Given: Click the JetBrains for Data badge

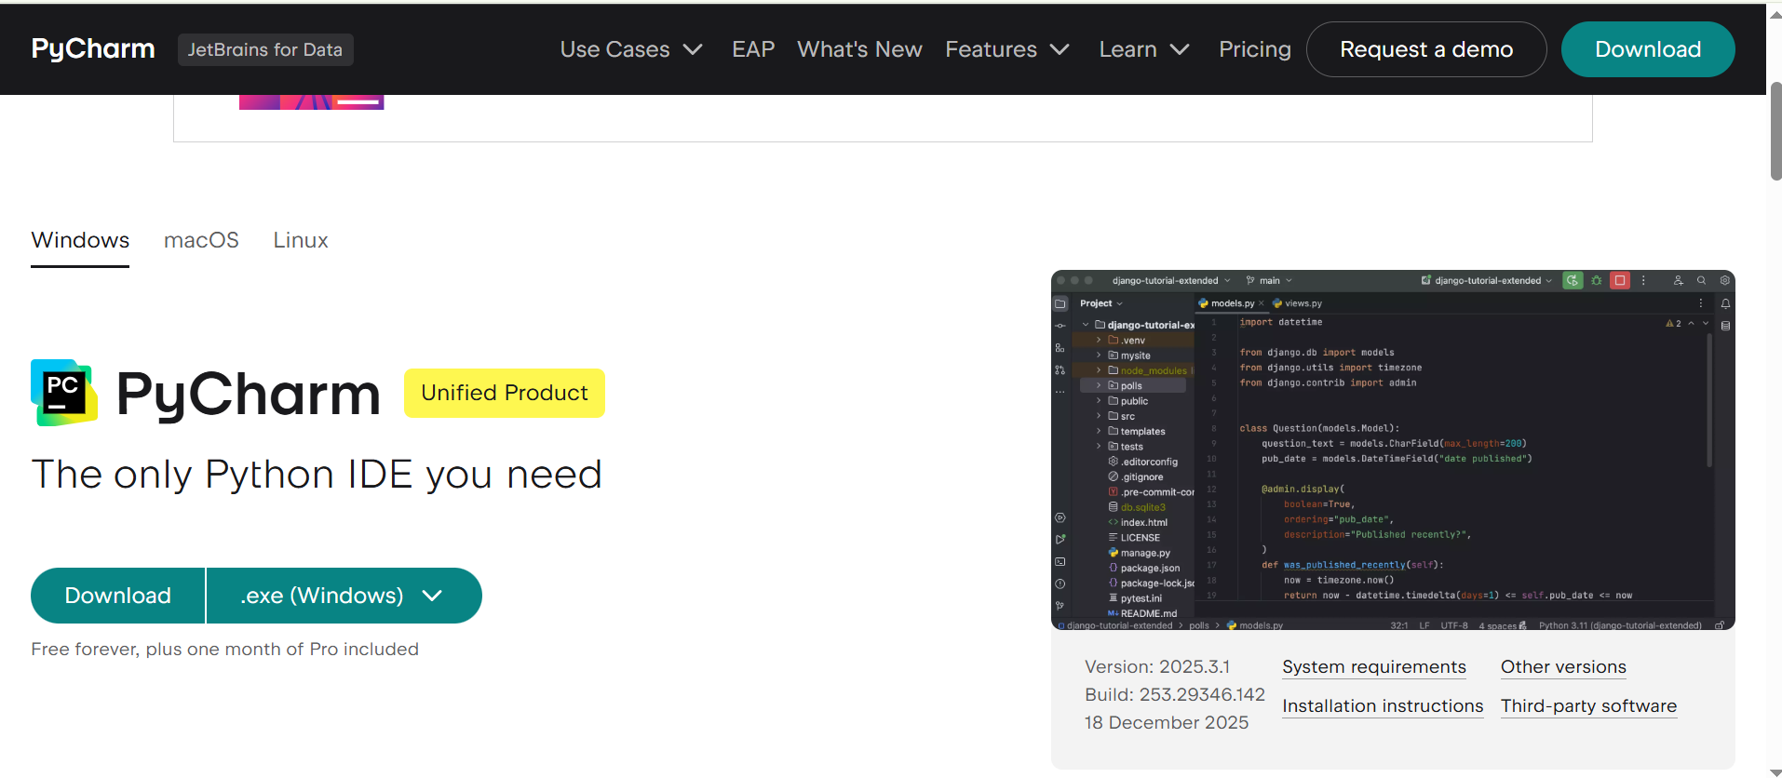Looking at the screenshot, I should click(265, 49).
